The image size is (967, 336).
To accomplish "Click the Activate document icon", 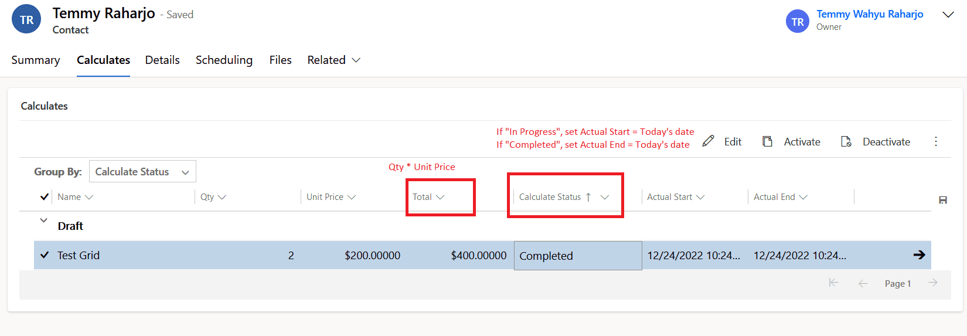I will pyautogui.click(x=767, y=141).
